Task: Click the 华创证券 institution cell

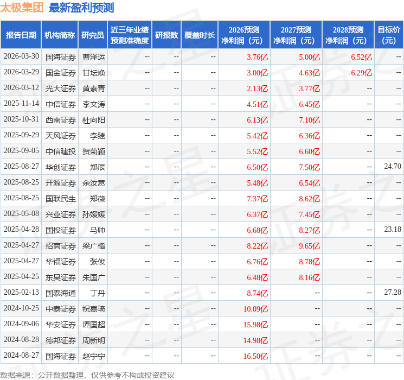Action: pyautogui.click(x=61, y=167)
